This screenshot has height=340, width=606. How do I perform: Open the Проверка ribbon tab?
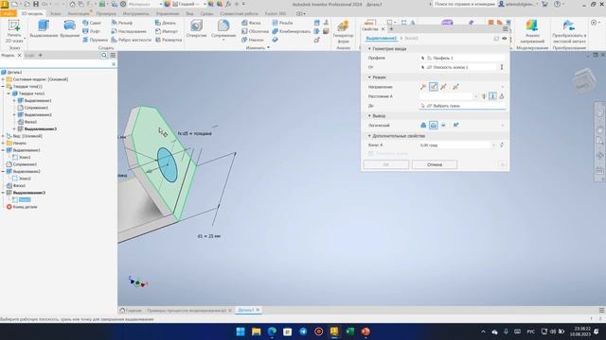[x=106, y=13]
